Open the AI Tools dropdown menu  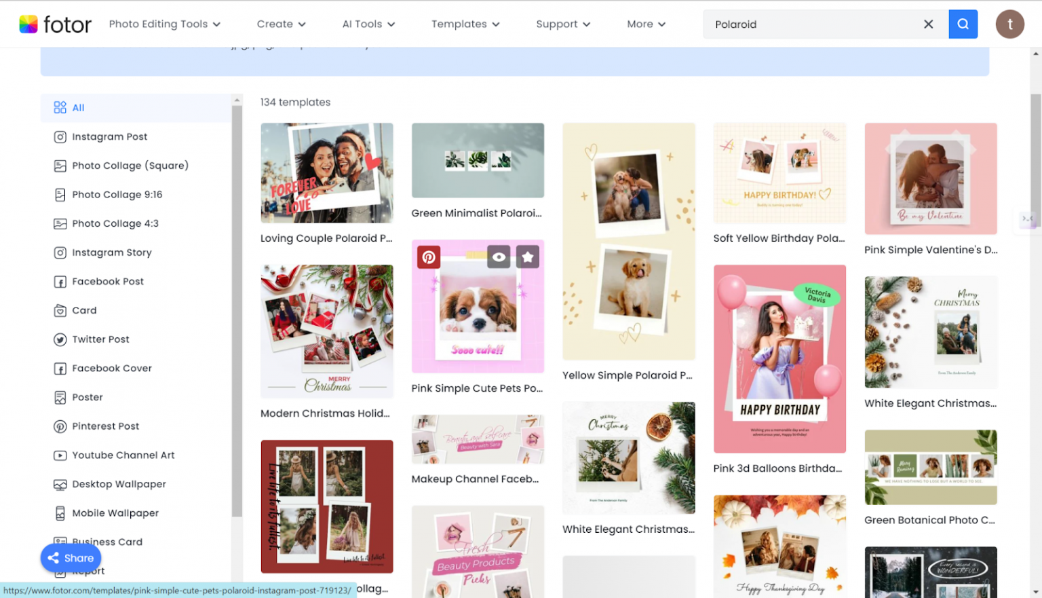(368, 24)
